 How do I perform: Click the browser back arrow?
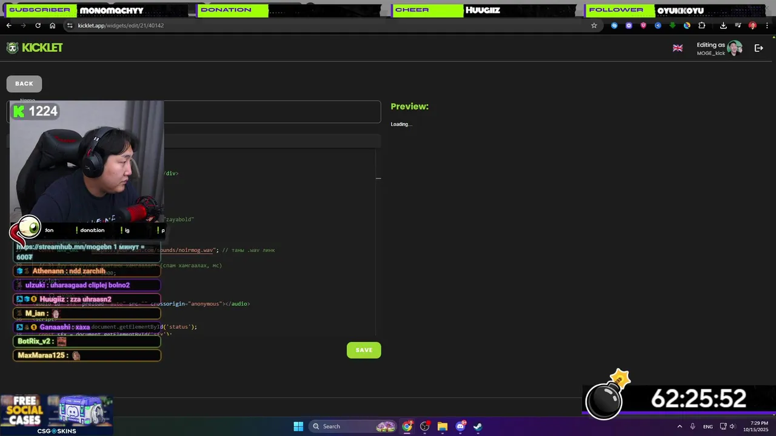pos(8,25)
